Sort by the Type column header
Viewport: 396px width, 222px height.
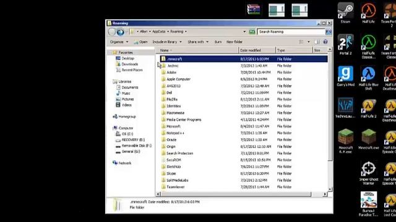coord(294,51)
